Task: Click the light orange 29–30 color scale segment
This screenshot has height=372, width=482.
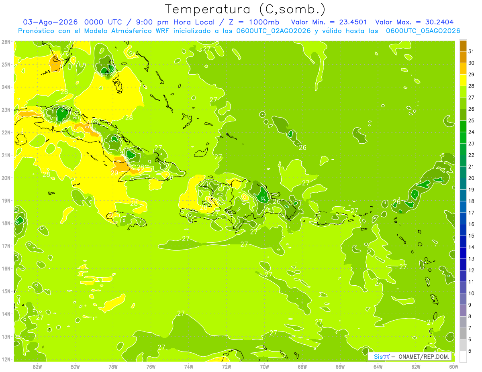Action: pos(464,69)
